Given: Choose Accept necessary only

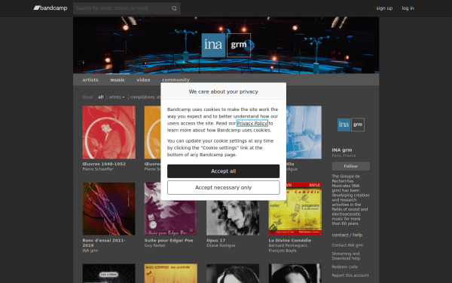Looking at the screenshot, I should coord(224,188).
